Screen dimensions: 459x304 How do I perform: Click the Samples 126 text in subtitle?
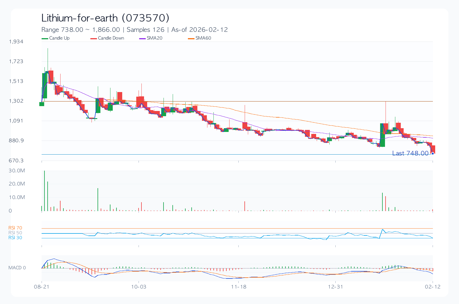145,30
